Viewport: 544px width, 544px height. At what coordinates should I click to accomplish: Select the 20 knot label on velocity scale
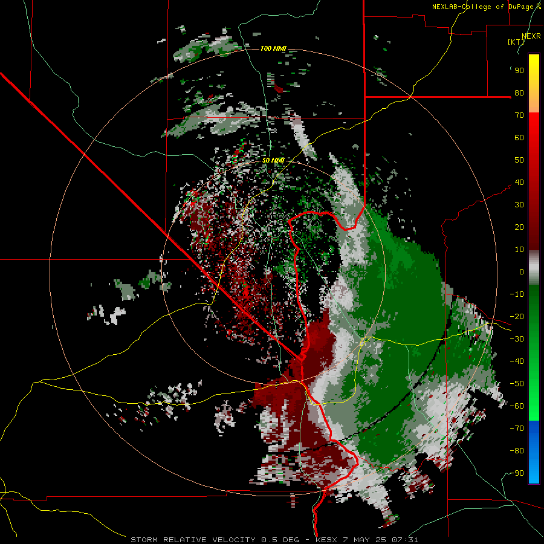point(519,227)
